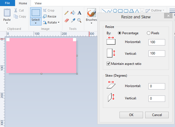Open the Outline dropdown

pos(163,10)
